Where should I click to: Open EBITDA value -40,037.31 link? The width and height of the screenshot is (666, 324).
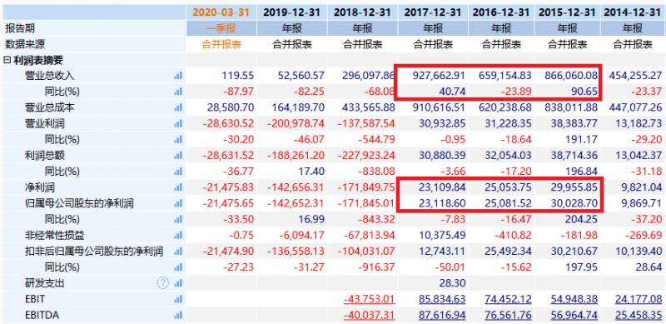(369, 316)
